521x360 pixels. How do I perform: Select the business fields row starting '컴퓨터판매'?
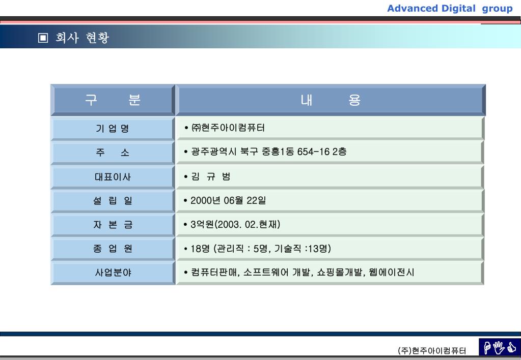click(x=330, y=273)
